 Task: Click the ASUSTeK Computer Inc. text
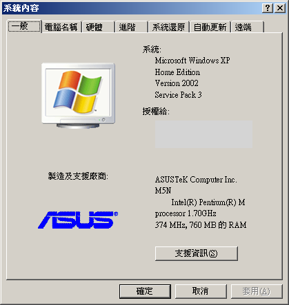click(196, 180)
